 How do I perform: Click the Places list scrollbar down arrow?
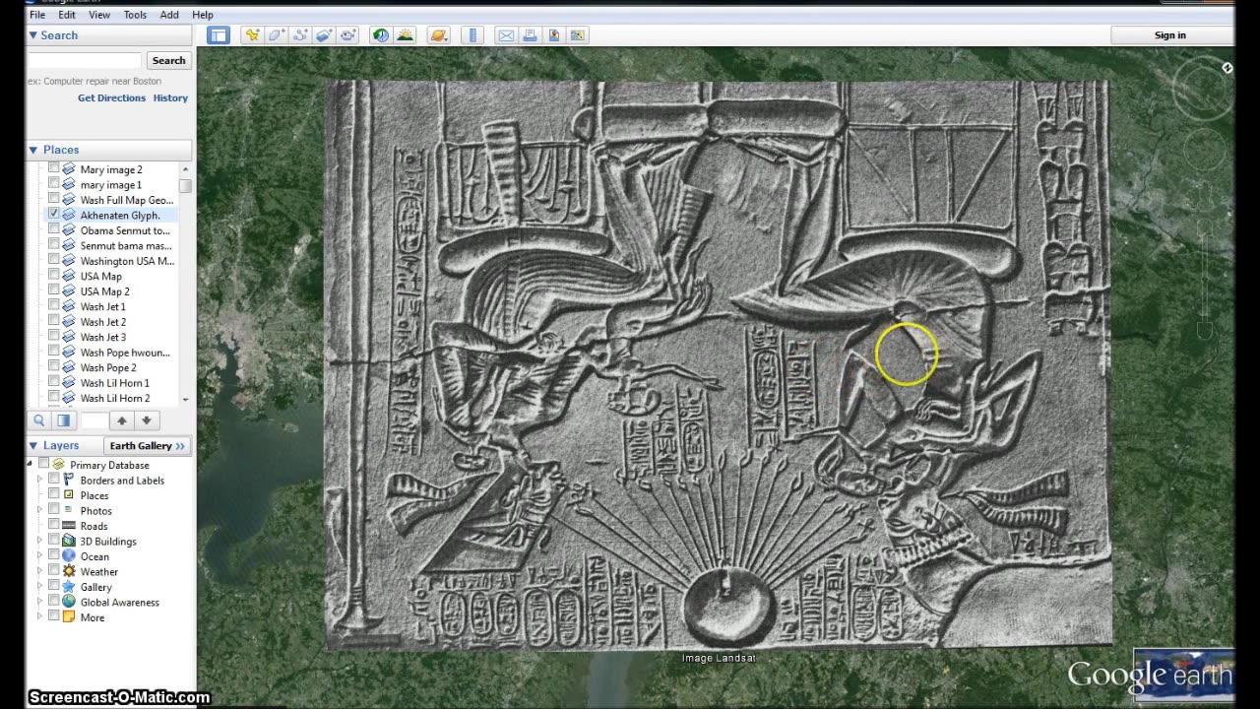pyautogui.click(x=185, y=400)
